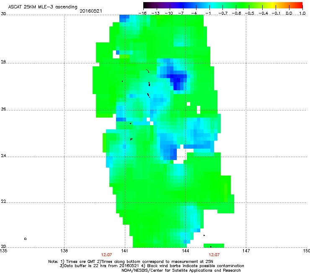
Task: Click the longitude axis label 135
Action: coord(3,251)
